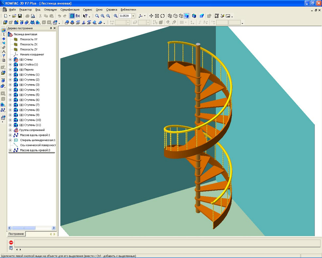
Task: Click the red STOP icon
Action: click(11, 243)
